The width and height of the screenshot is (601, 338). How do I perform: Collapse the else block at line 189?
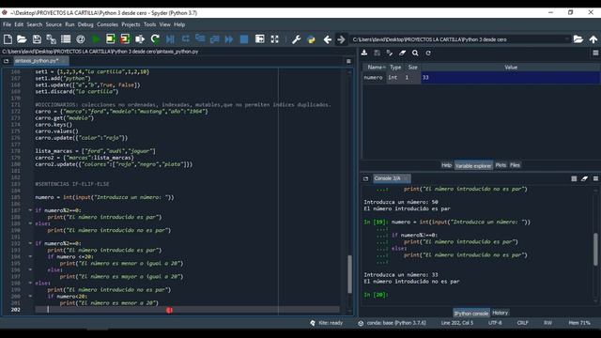coord(30,223)
